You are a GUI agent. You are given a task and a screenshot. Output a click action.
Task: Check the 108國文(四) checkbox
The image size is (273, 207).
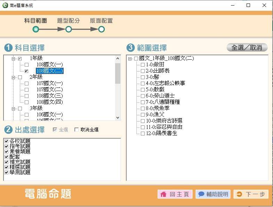pos(27,102)
